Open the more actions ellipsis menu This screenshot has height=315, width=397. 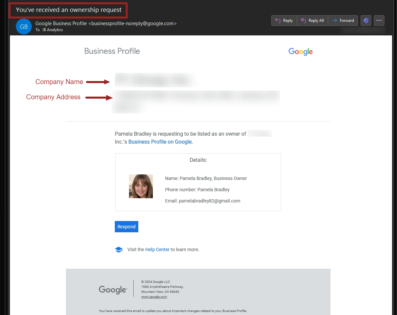(x=379, y=20)
